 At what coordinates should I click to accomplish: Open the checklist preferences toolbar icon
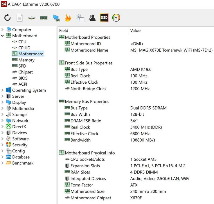(x=80, y=18)
